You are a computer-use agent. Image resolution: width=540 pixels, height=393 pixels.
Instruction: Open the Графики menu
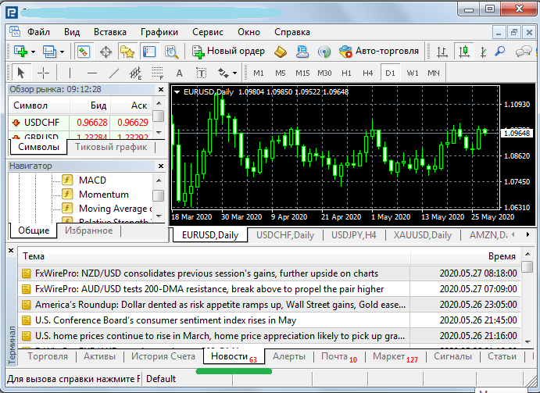point(159,32)
